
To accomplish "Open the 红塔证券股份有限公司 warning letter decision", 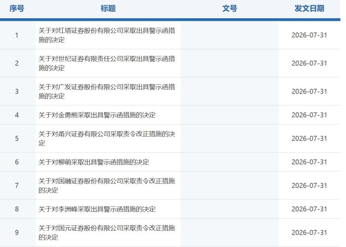I will point(107,35).
